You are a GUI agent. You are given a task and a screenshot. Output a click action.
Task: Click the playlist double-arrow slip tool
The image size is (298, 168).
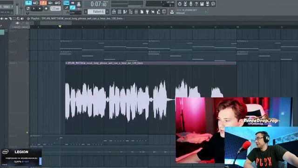click(6, 19)
